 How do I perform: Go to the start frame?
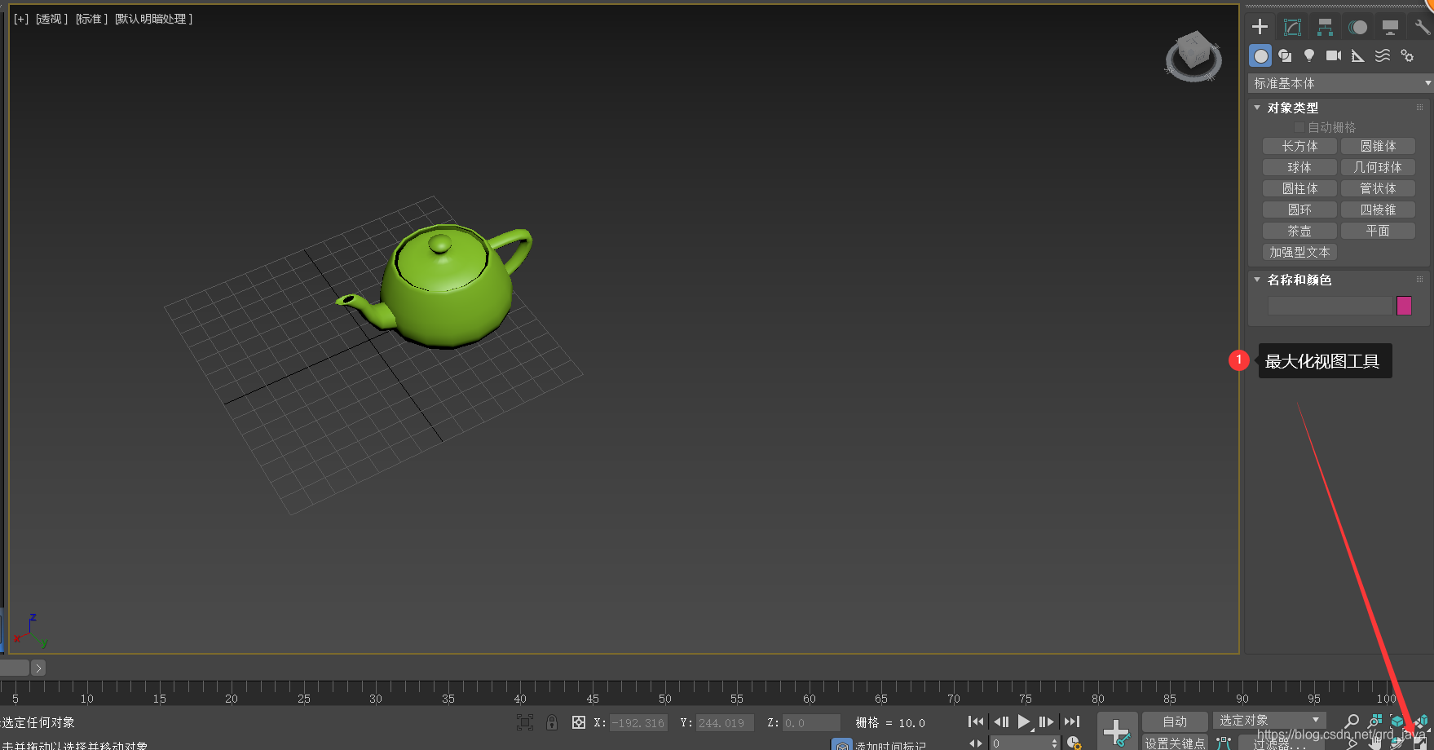tap(976, 721)
